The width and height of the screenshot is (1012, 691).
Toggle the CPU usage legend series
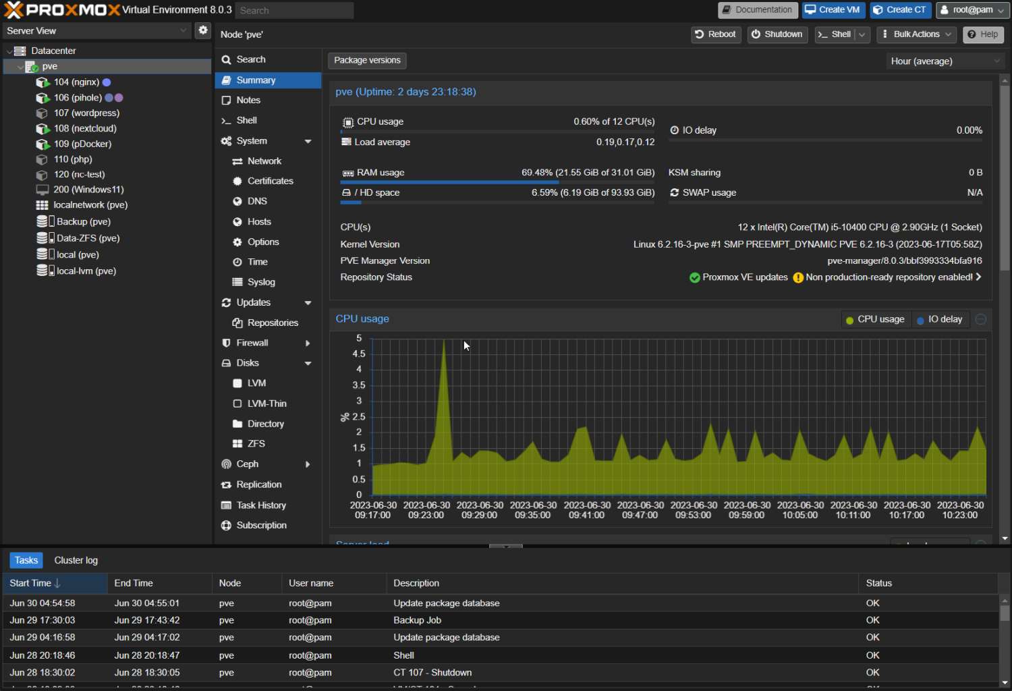875,320
